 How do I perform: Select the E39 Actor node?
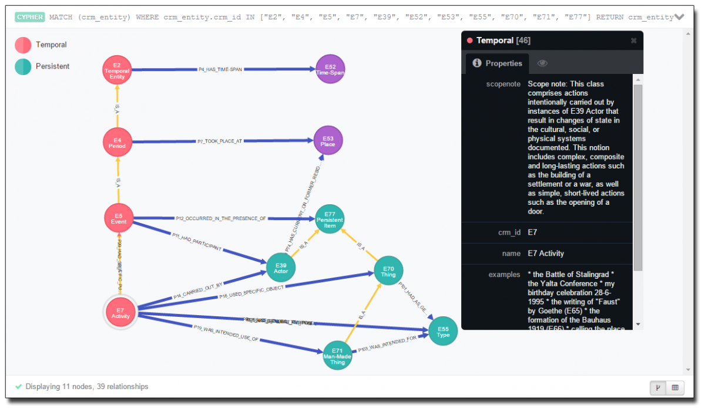(x=280, y=266)
